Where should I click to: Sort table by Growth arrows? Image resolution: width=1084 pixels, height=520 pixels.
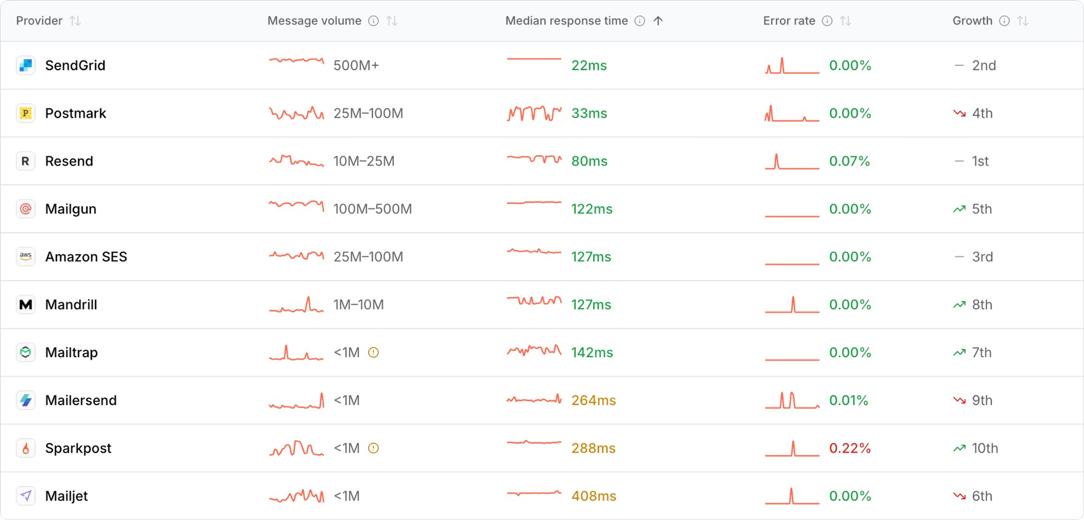point(1023,21)
